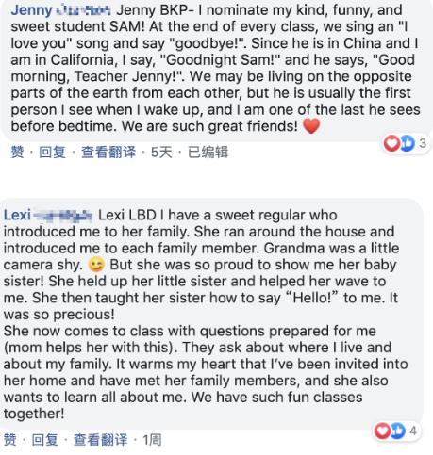Select 查看翻译 under Lexi's comment

(x=100, y=440)
